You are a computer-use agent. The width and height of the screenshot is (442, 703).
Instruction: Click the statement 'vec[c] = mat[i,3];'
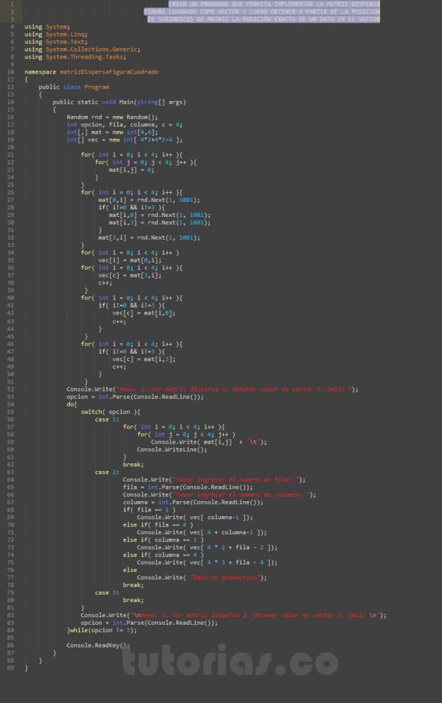tap(144, 359)
